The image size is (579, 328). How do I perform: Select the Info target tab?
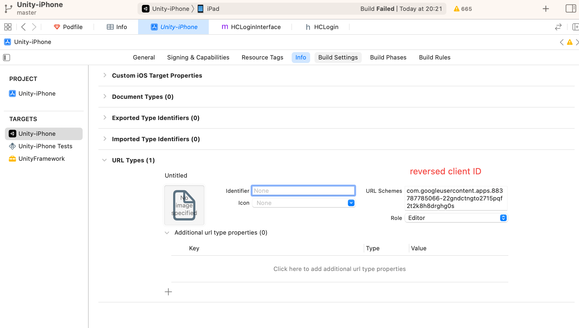[x=301, y=57]
